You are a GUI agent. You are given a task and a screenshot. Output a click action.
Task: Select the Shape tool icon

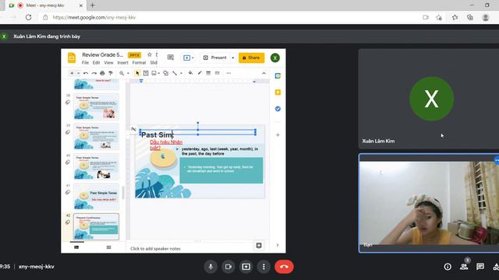click(166, 73)
